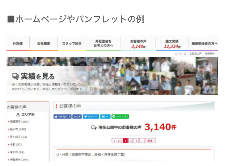Go to pagination page 2

[x=131, y=141]
